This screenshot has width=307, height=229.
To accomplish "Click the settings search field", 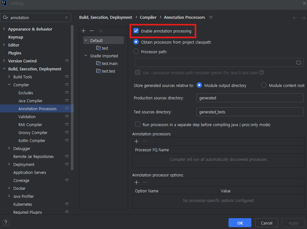I will coord(36,18).
